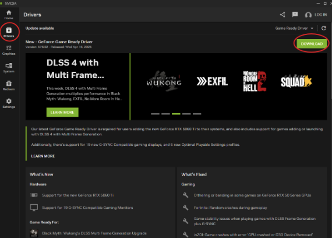Refresh driver updates with reload icon
The width and height of the screenshot is (332, 238).
[323, 28]
